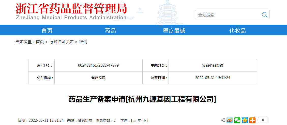287x125 pixels.
Task: Click the 公开日期 label cell
Action: pos(156,78)
